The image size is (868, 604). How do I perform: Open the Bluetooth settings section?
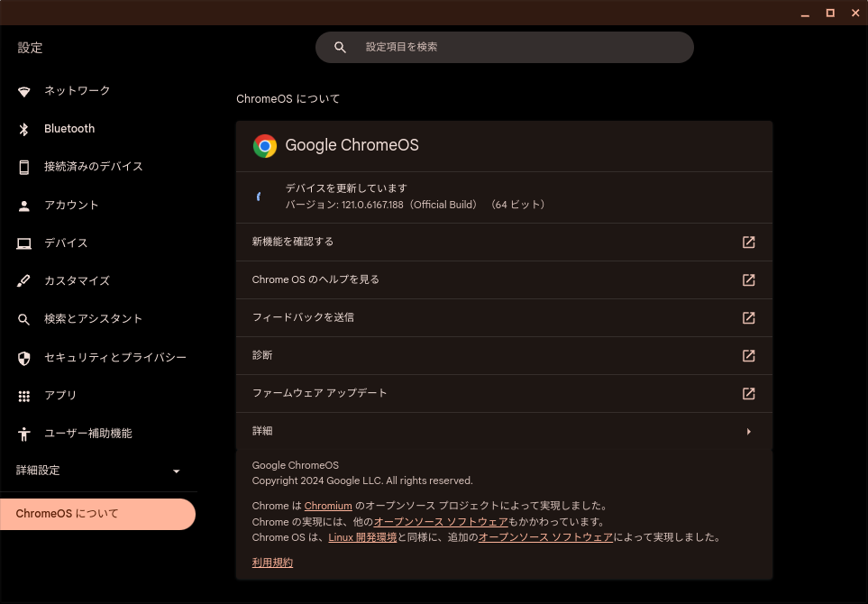[98, 128]
